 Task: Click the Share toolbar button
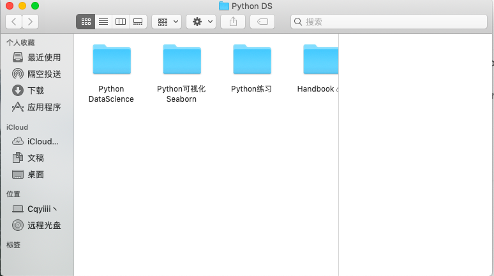click(233, 22)
